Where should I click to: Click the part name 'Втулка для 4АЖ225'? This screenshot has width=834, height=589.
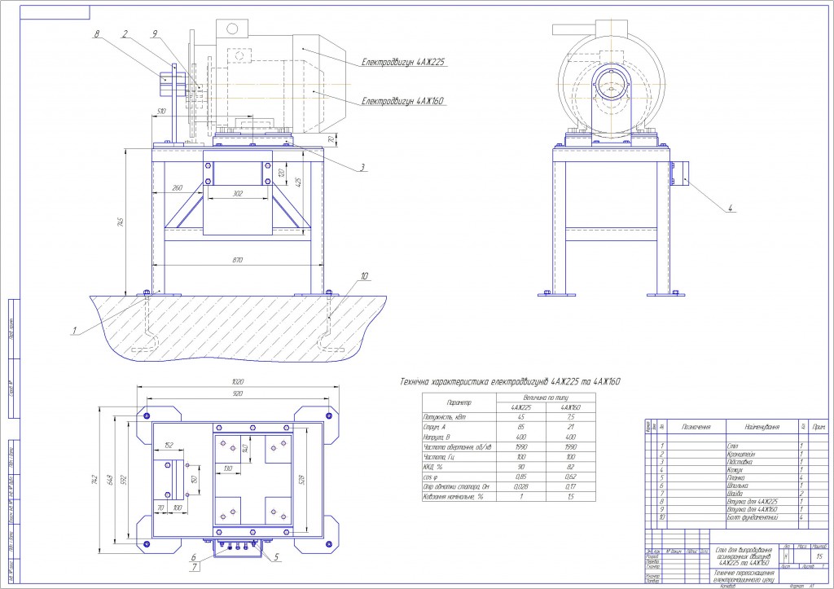[x=752, y=502]
